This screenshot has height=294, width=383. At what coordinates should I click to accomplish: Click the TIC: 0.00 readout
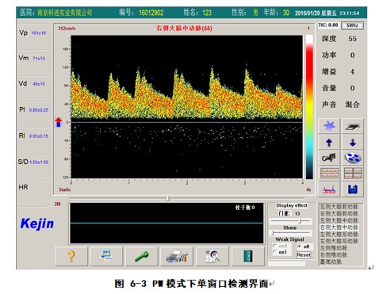point(328,25)
